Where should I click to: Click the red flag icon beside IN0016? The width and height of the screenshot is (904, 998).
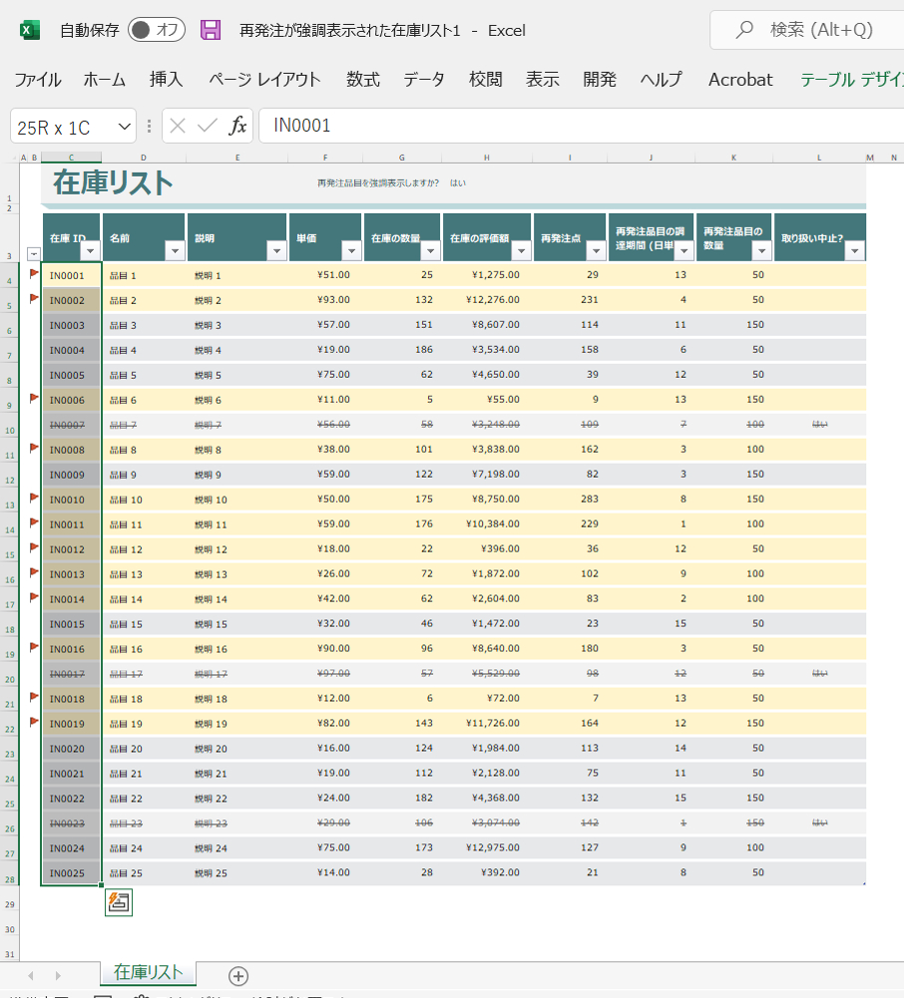(x=34, y=647)
